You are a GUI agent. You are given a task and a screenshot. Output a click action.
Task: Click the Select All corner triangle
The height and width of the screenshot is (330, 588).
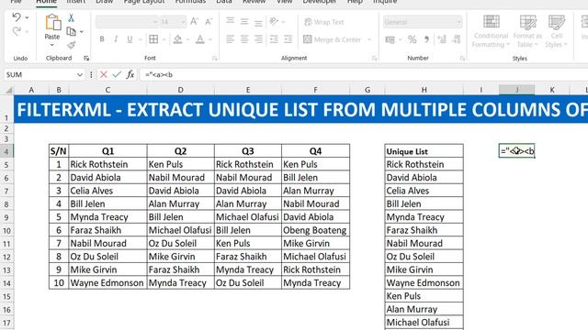coord(8,90)
